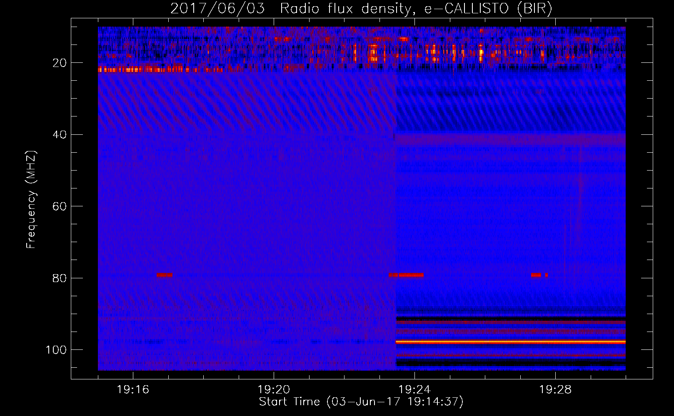
Task: Click the frequency tick label "40"
Action: (60, 135)
